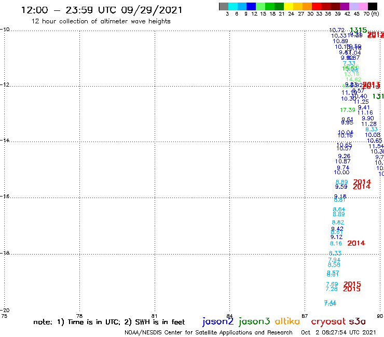Click the NOAA/NESDIS Center credit line
This screenshot has width=384, height=337.
point(209,332)
